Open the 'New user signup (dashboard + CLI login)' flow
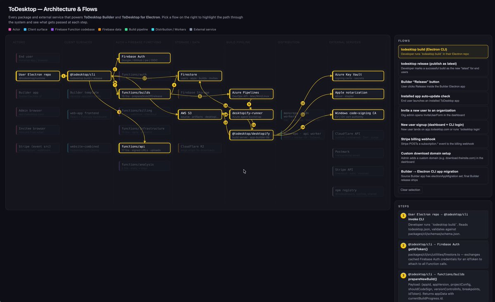 (x=443, y=127)
